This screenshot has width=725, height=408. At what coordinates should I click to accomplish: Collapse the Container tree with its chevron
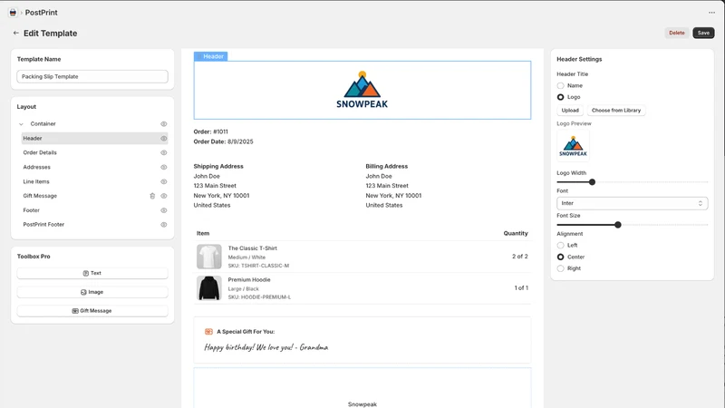[21, 124]
